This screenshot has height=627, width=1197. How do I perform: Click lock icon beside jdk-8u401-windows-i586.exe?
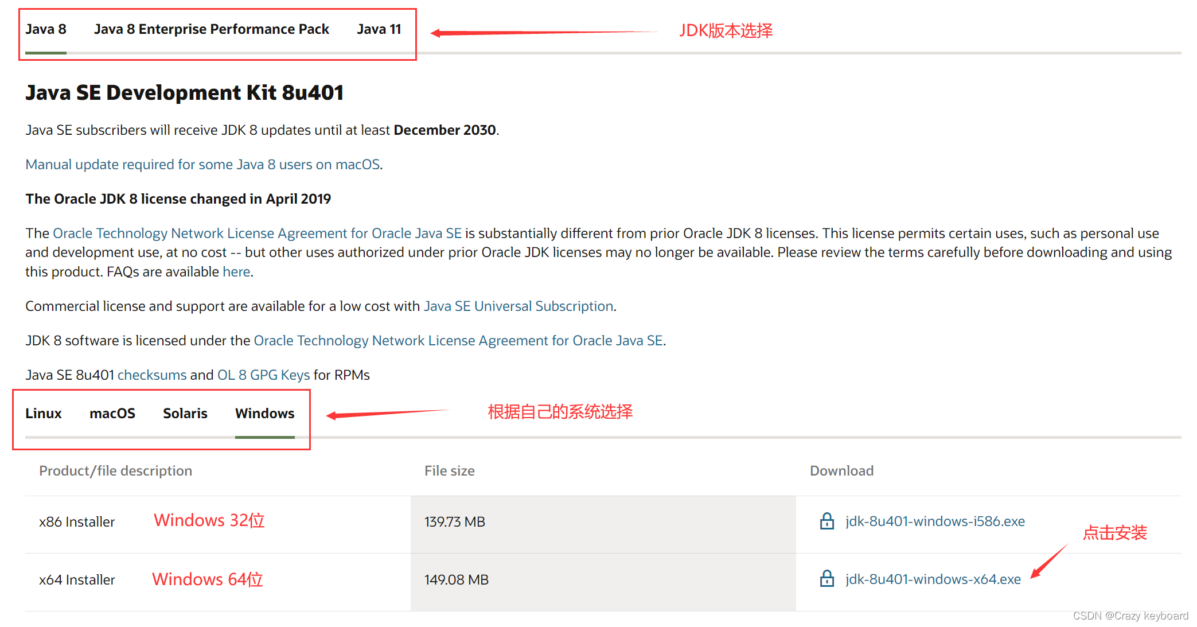(826, 521)
